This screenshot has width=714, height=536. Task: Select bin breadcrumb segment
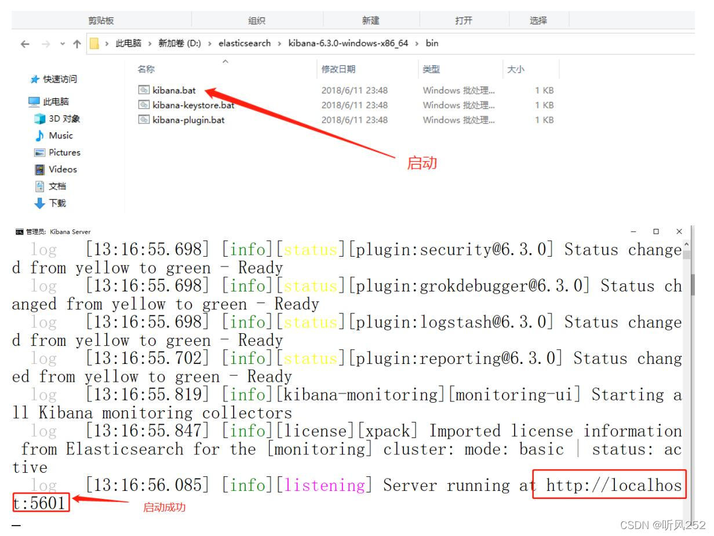coord(432,43)
